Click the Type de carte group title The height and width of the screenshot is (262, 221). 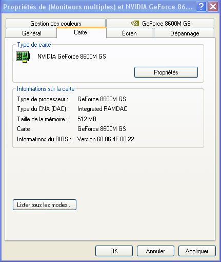click(x=34, y=45)
